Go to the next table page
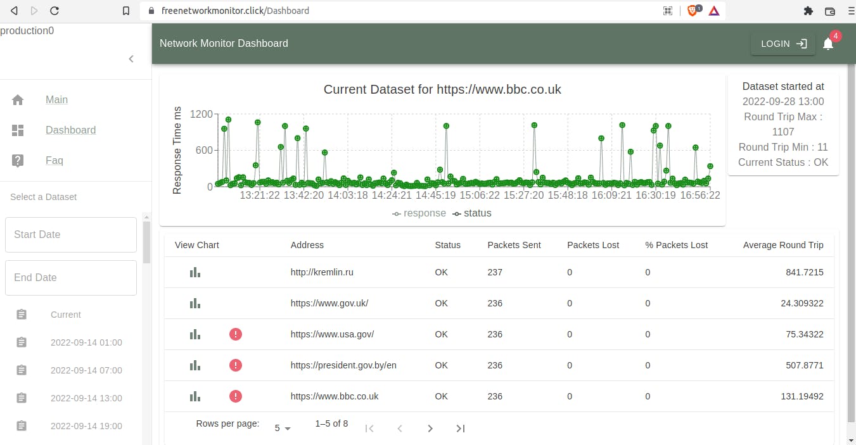Viewport: 856px width, 445px height. (x=430, y=428)
